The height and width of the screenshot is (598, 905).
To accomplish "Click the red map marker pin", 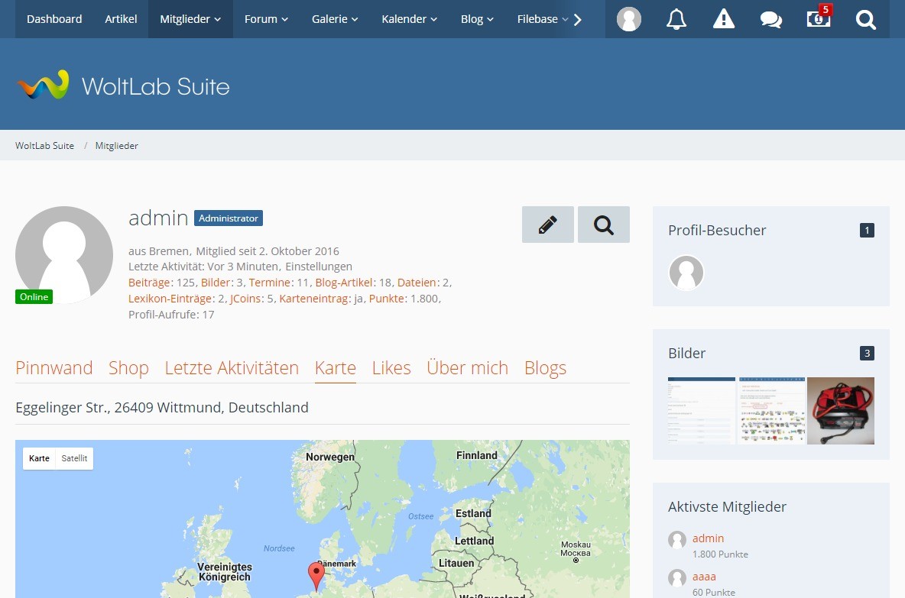I will 316,576.
